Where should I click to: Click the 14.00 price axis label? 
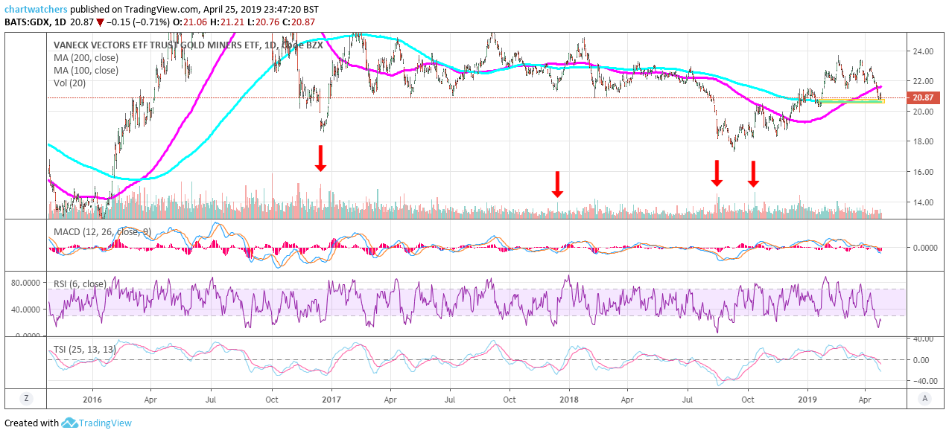[924, 202]
